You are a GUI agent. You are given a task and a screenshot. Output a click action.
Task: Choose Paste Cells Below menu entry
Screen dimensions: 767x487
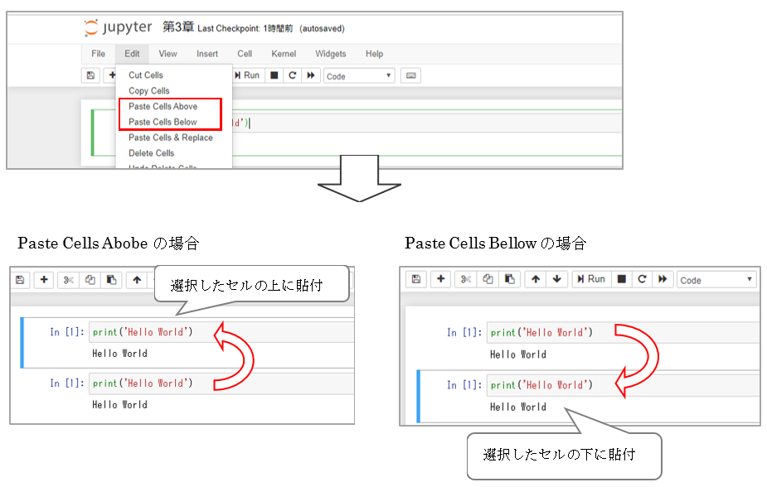[x=163, y=122]
